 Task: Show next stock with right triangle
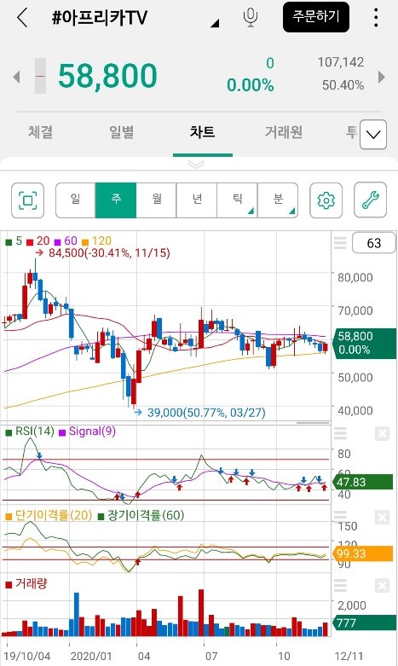(x=382, y=77)
